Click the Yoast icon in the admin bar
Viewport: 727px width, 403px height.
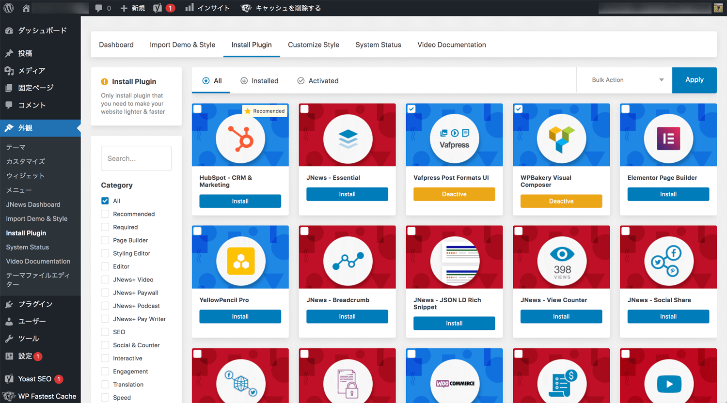158,8
